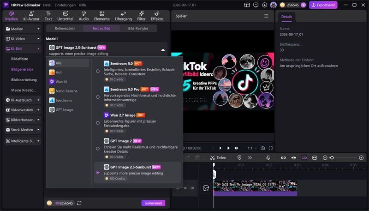This screenshot has height=211, width=369.
Task: Click the timeline zoom slider handle
Action: coord(332,158)
